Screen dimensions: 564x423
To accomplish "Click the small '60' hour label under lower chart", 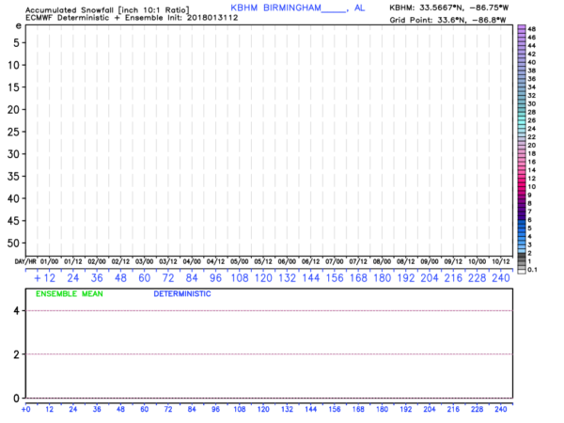I will (x=144, y=409).
